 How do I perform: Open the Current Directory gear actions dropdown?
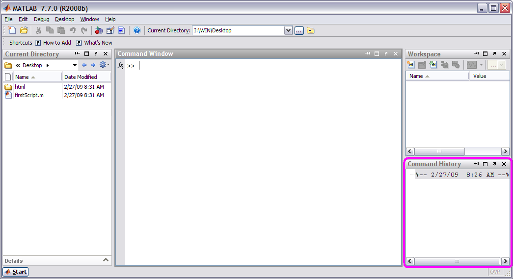pos(104,65)
